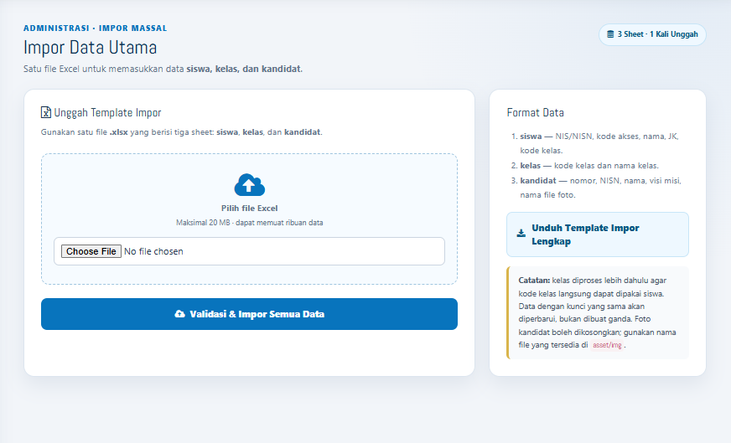Open the Choose File browse button
The image size is (731, 443).
pos(91,251)
